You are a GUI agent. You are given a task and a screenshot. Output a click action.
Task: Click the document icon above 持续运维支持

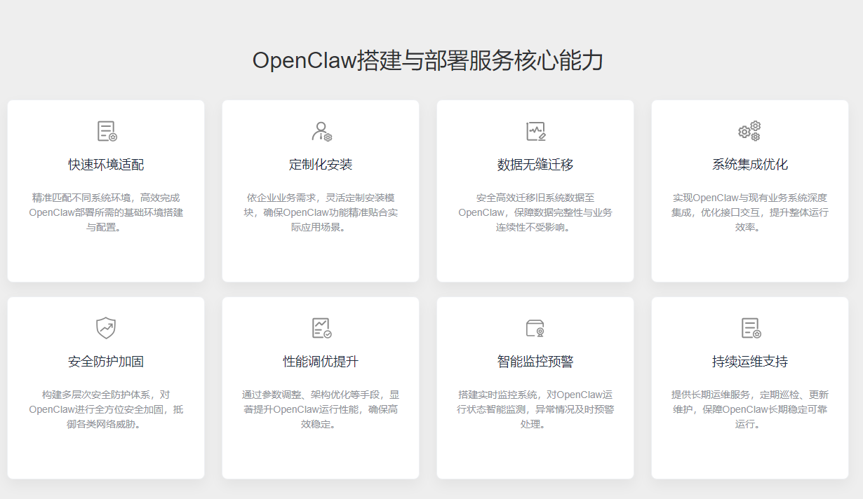[x=751, y=328]
